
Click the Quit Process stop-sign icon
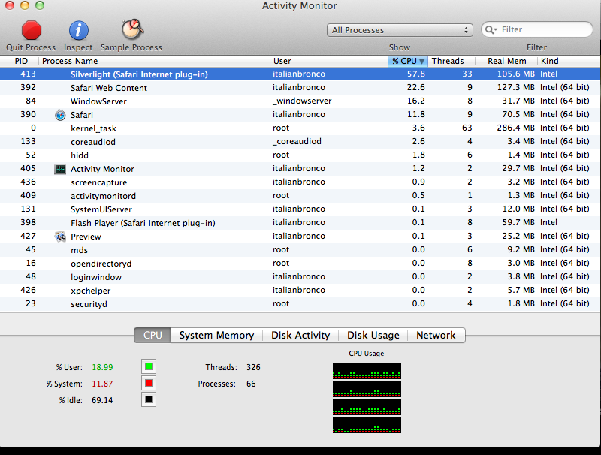pyautogui.click(x=31, y=30)
